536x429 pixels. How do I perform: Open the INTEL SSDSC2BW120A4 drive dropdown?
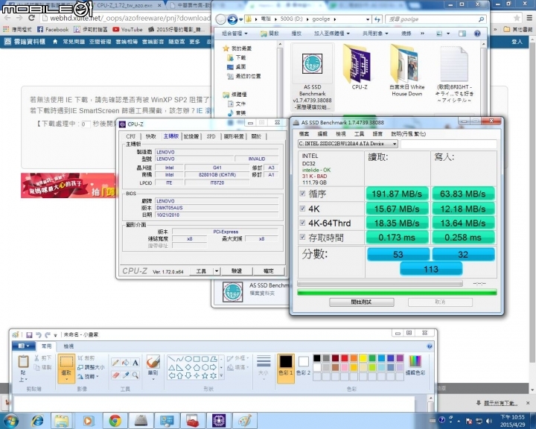[x=395, y=144]
